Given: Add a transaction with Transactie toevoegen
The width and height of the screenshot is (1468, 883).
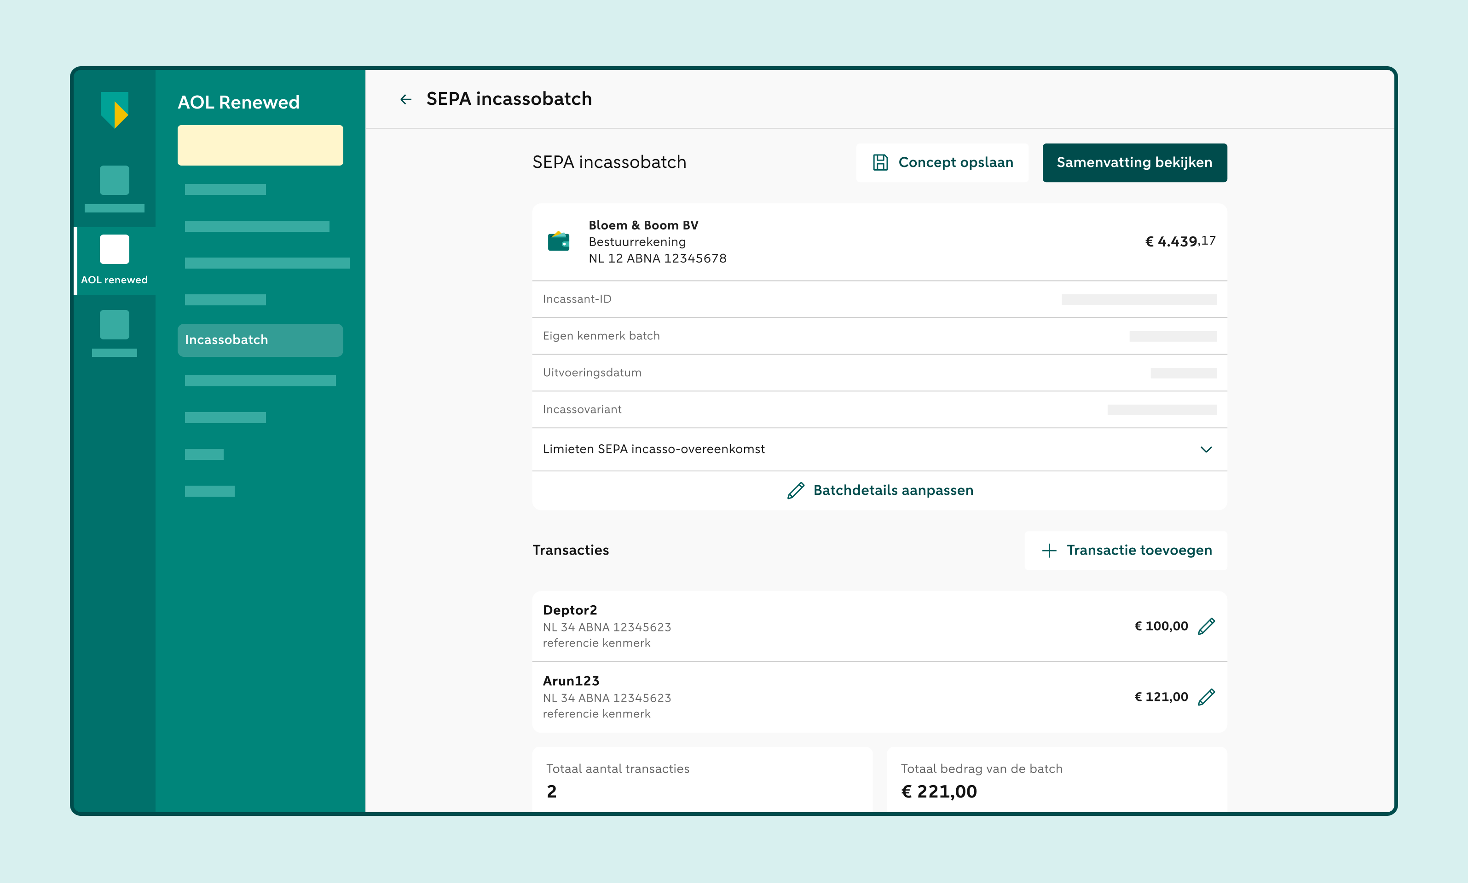Looking at the screenshot, I should pos(1126,550).
